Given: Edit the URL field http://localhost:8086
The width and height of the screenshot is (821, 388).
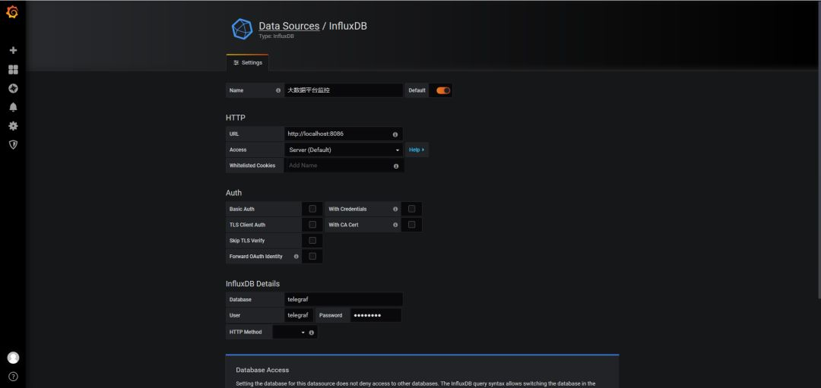Looking at the screenshot, I should [x=344, y=134].
